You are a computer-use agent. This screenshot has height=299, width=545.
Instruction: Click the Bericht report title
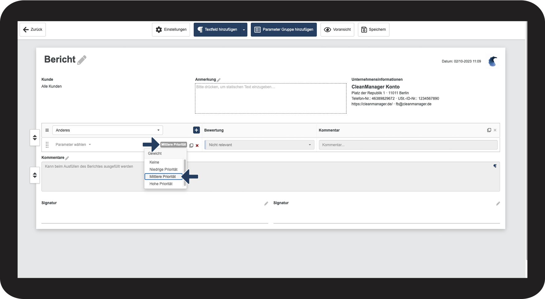60,59
